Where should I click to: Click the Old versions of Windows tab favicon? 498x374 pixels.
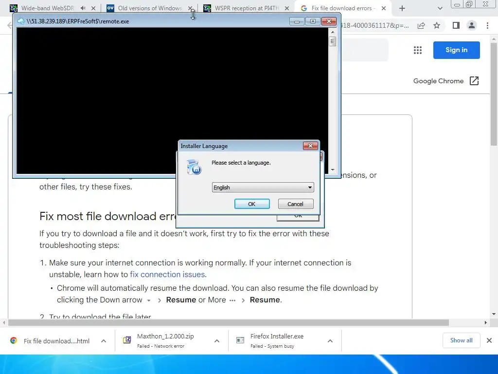[110, 8]
